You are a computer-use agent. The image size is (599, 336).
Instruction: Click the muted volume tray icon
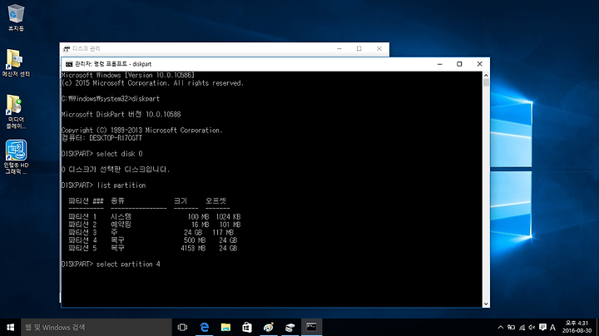532,327
